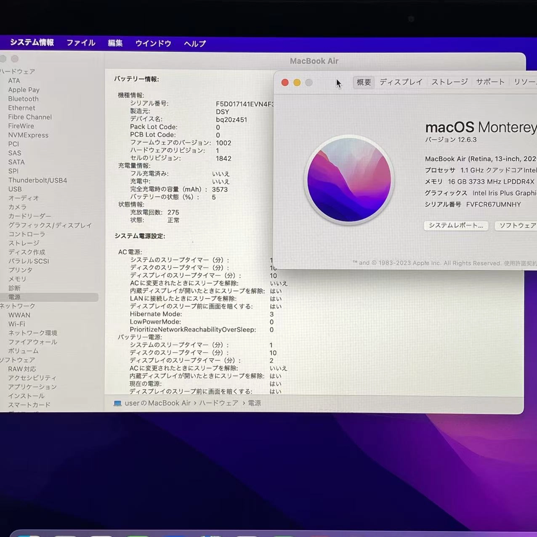Return to the 概要 tab
Screen dimensions: 537x537
(363, 82)
